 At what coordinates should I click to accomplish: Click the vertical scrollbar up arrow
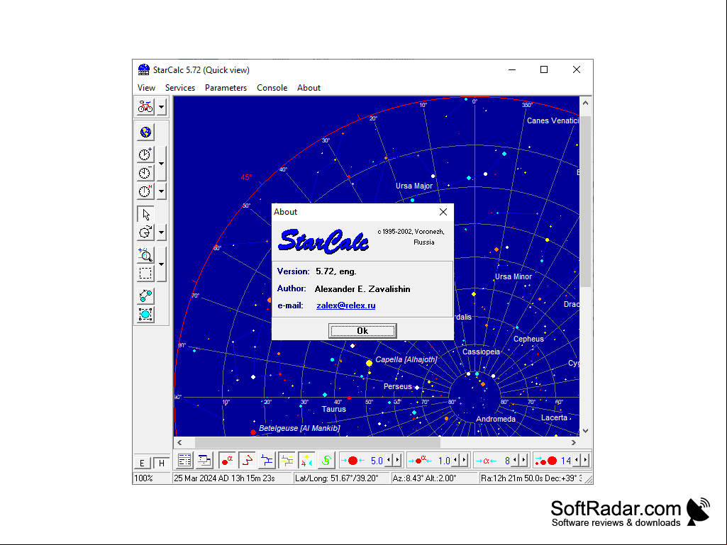tap(586, 103)
